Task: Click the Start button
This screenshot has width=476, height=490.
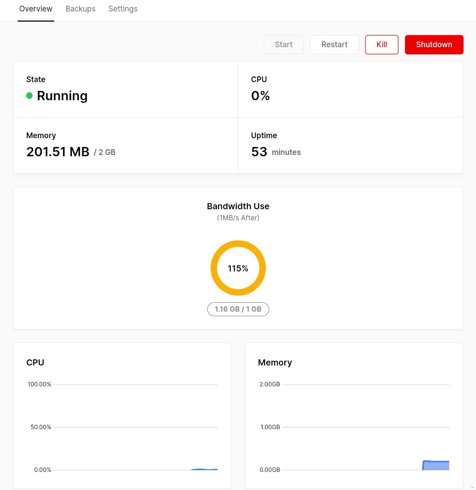Action: point(283,45)
